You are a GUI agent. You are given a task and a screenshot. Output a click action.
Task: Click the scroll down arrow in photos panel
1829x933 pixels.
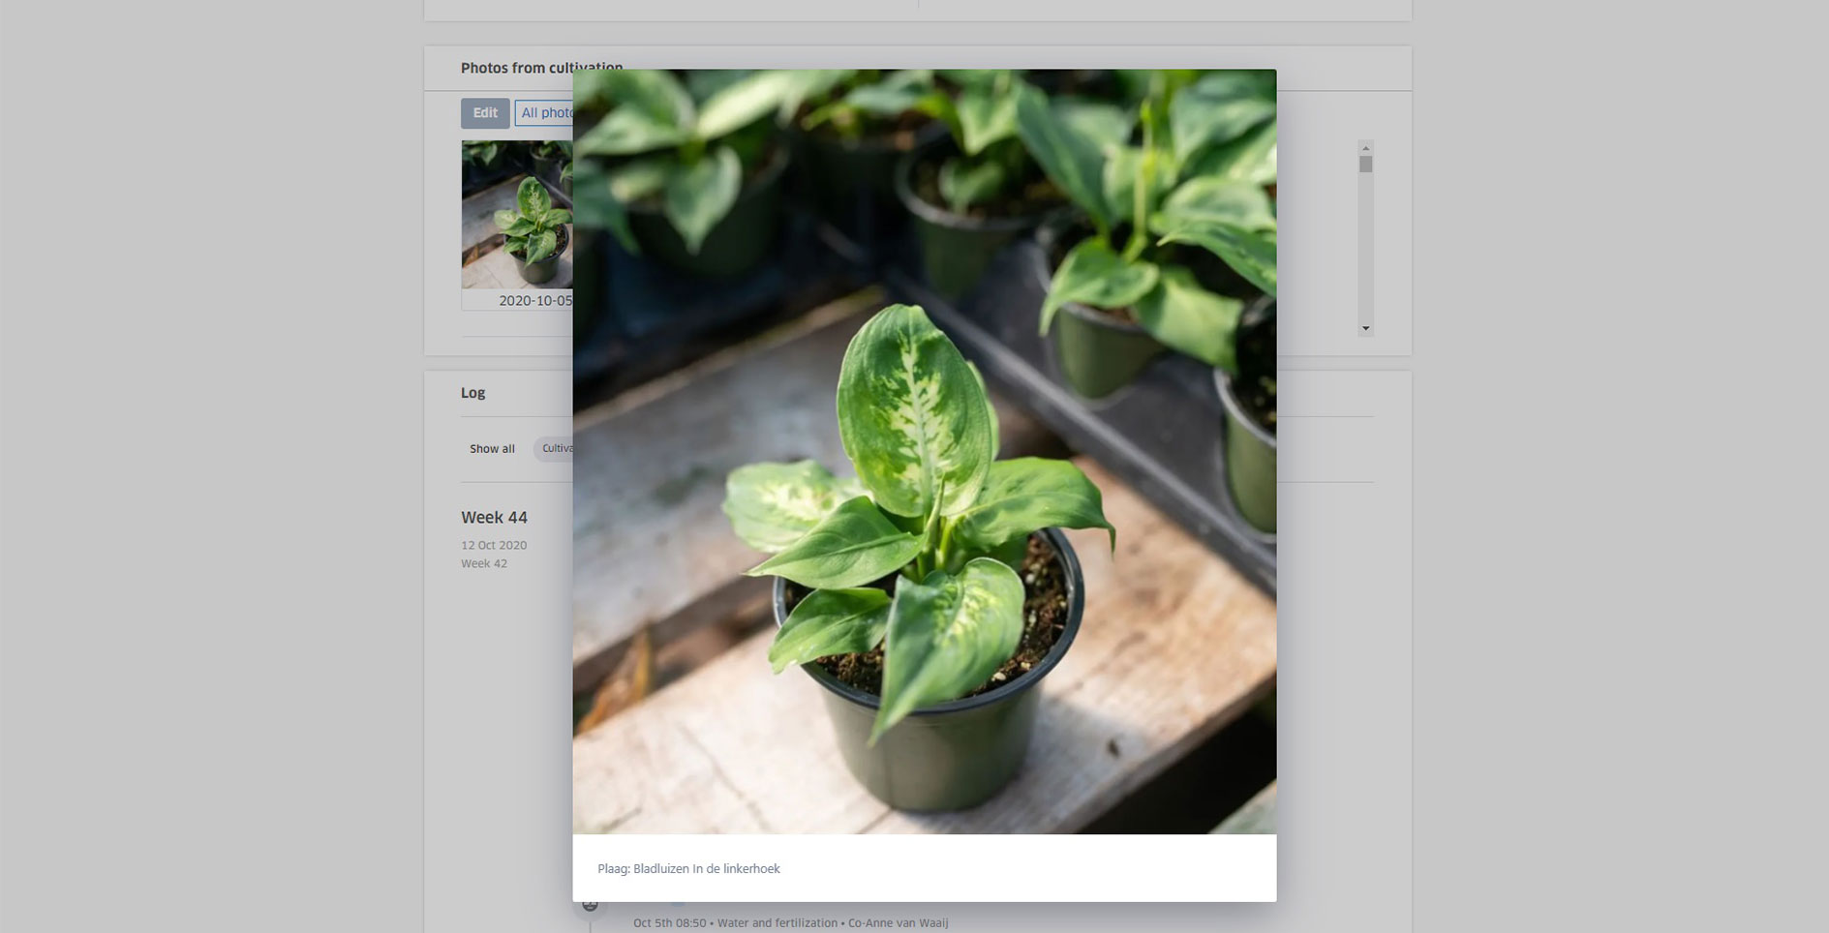pyautogui.click(x=1365, y=329)
